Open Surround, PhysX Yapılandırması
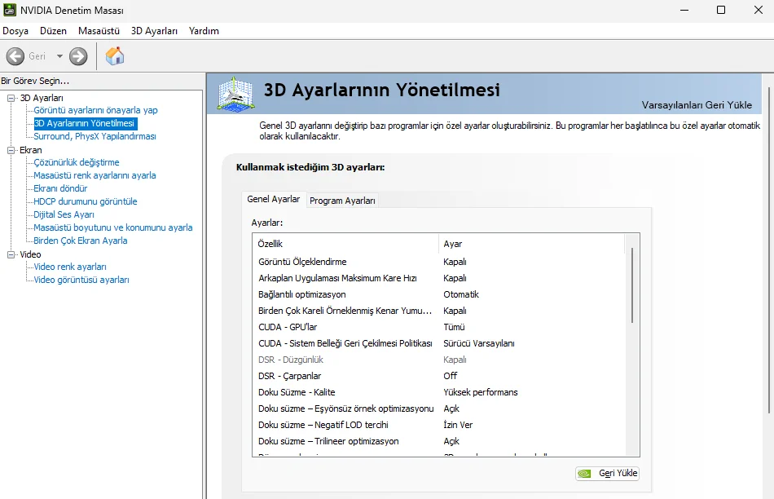This screenshot has height=499, width=774. tap(95, 136)
